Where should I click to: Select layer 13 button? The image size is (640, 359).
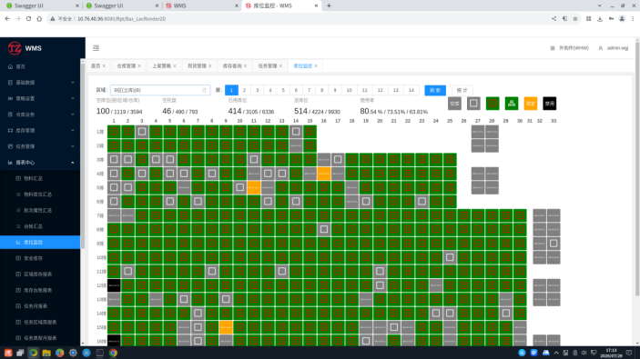(x=396, y=90)
